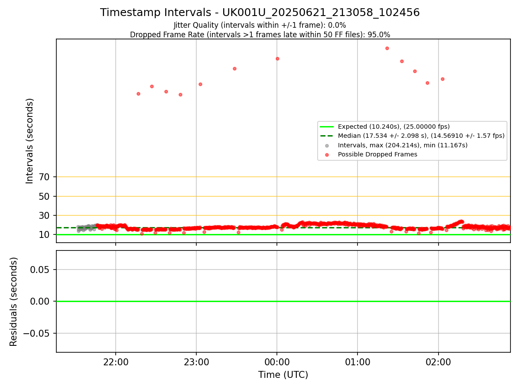Select the 30 tick on intervals axis
The image size is (520, 390).
click(x=45, y=215)
